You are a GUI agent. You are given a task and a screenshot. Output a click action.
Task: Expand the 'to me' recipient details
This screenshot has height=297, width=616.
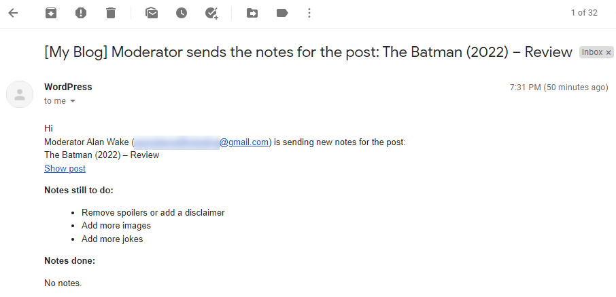pyautogui.click(x=73, y=101)
